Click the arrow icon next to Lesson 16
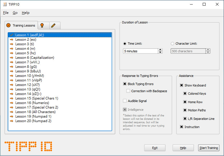Viewport: 224px width, 156px height. pyautogui.click(x=12, y=103)
